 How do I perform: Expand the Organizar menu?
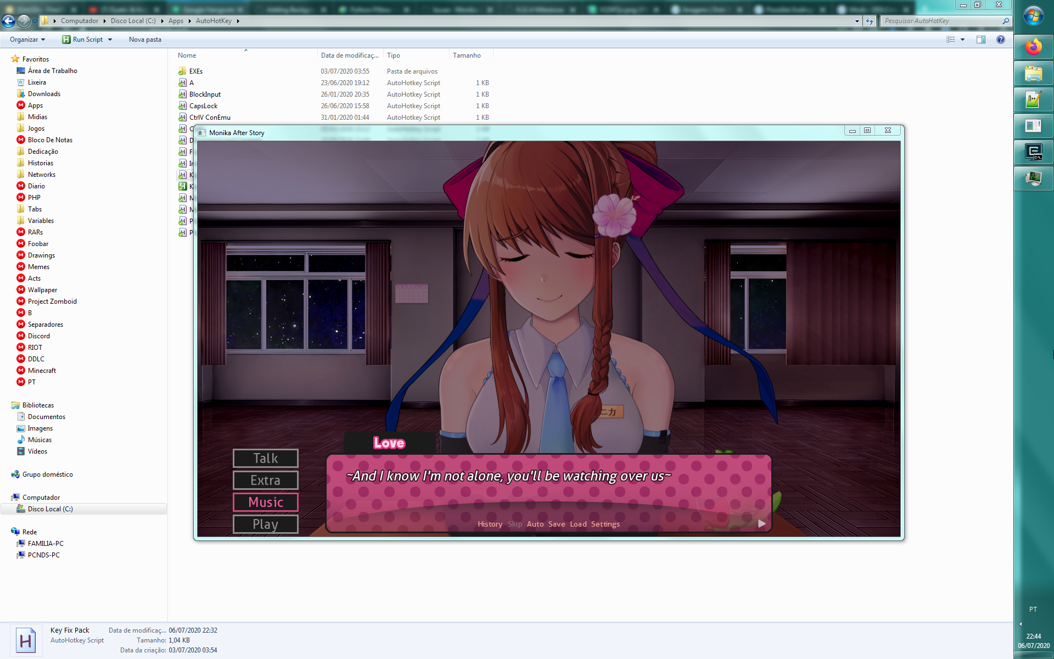click(x=27, y=40)
